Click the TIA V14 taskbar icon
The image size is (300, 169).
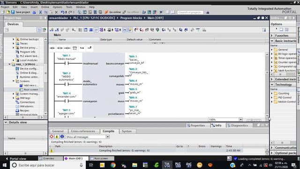[x=167, y=165]
